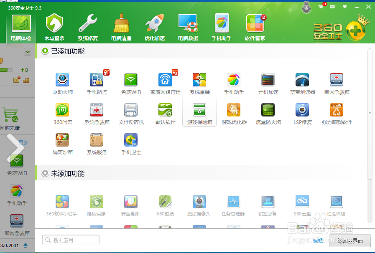Click the 未添加功能 section header

(x=68, y=173)
